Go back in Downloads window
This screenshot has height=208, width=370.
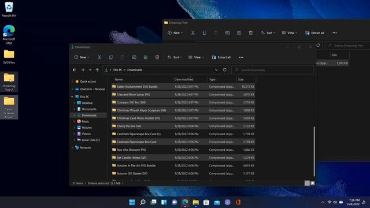[75, 70]
